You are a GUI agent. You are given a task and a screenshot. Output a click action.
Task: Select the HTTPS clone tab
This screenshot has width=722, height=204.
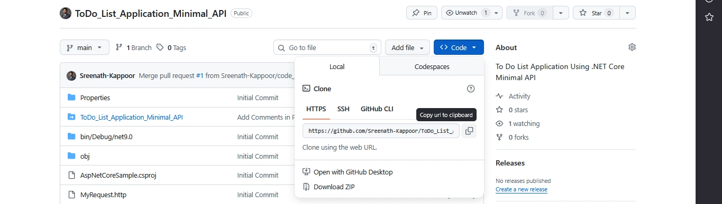click(316, 109)
